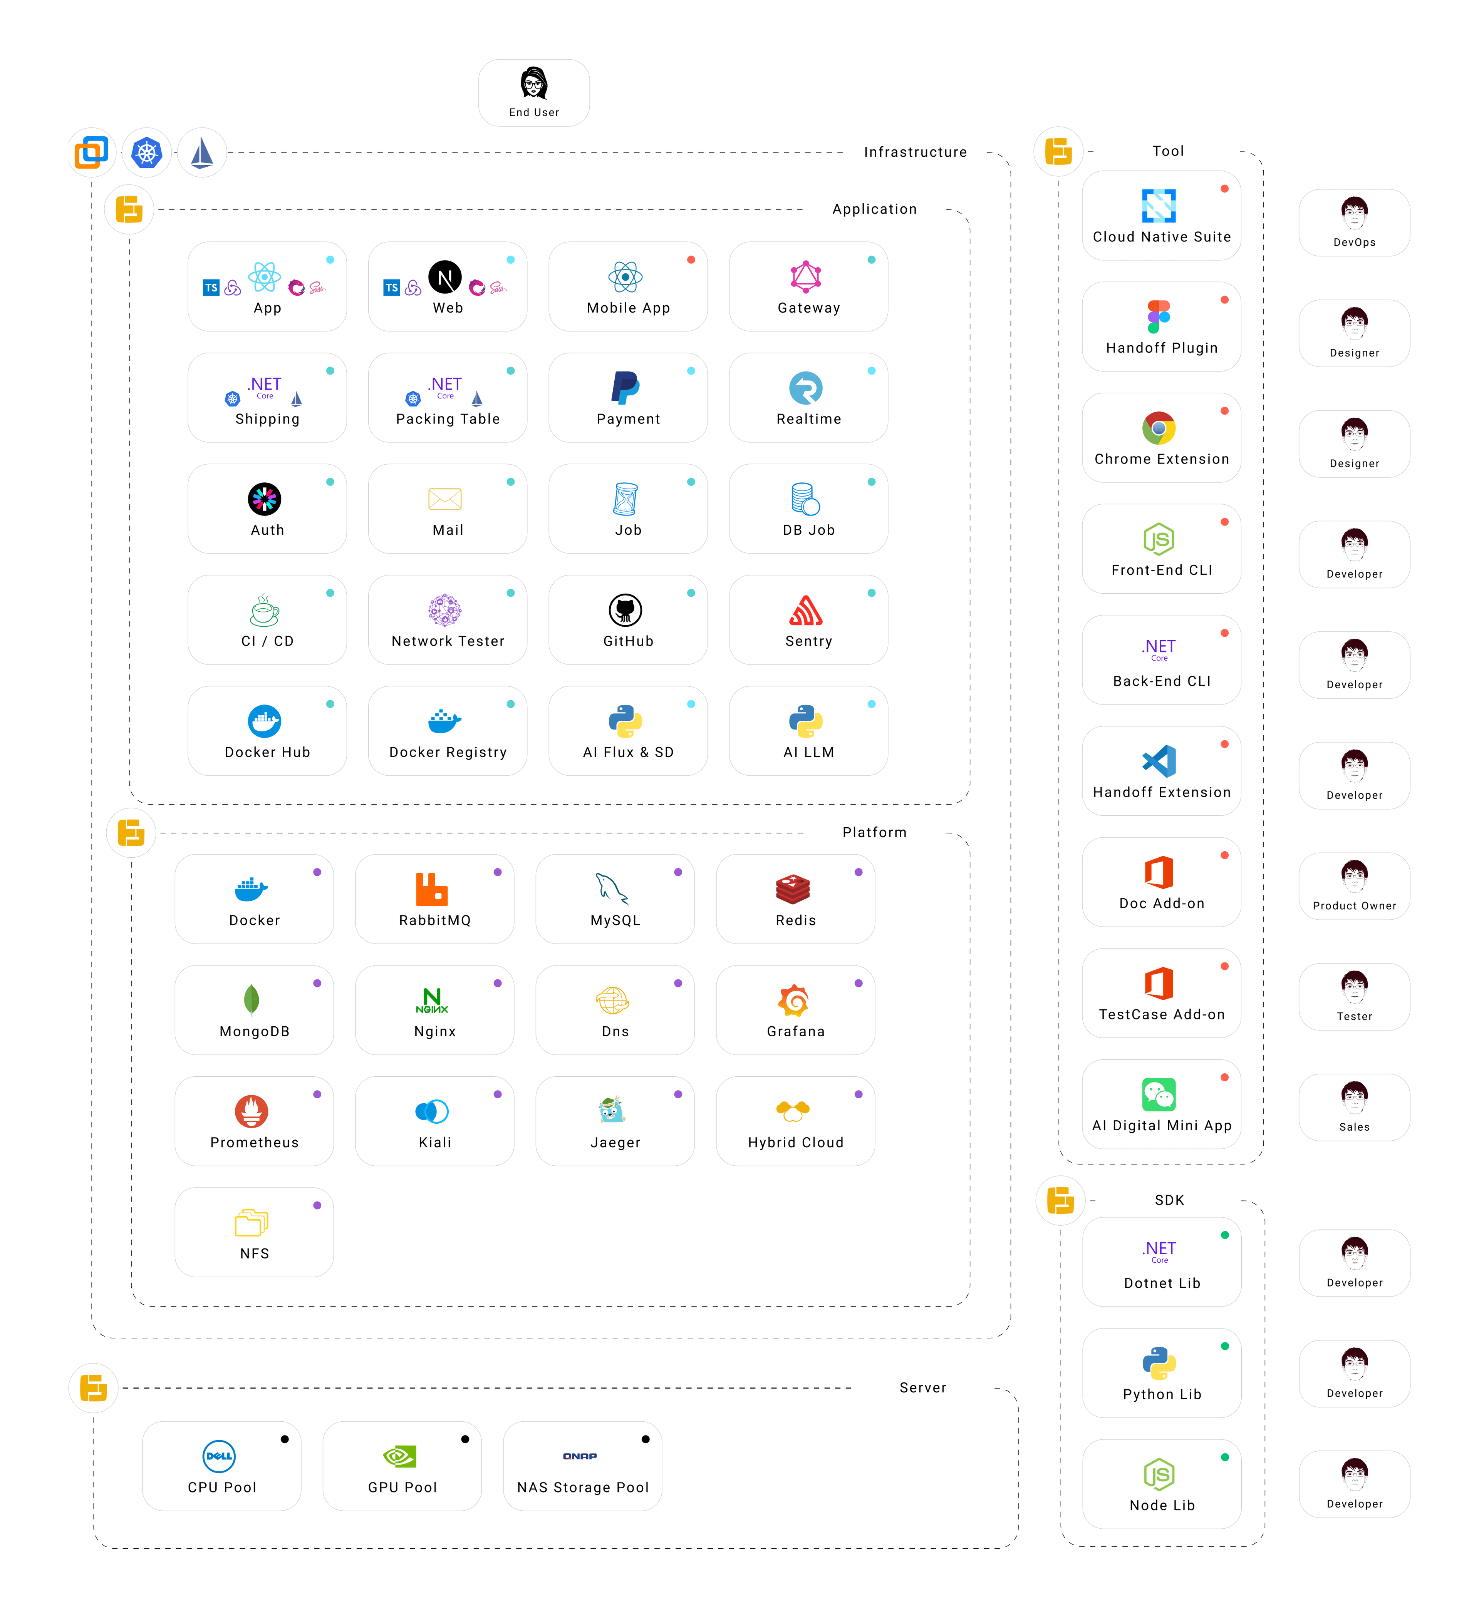This screenshot has height=1608, width=1479.
Task: Click the purple dot on Redis card
Action: point(858,872)
